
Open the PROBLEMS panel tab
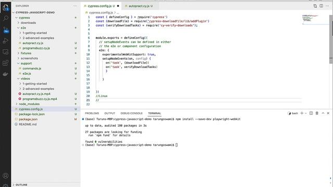[x=92, y=113]
